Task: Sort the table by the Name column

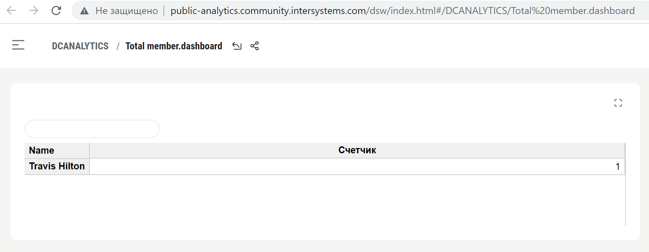Action: click(x=41, y=150)
